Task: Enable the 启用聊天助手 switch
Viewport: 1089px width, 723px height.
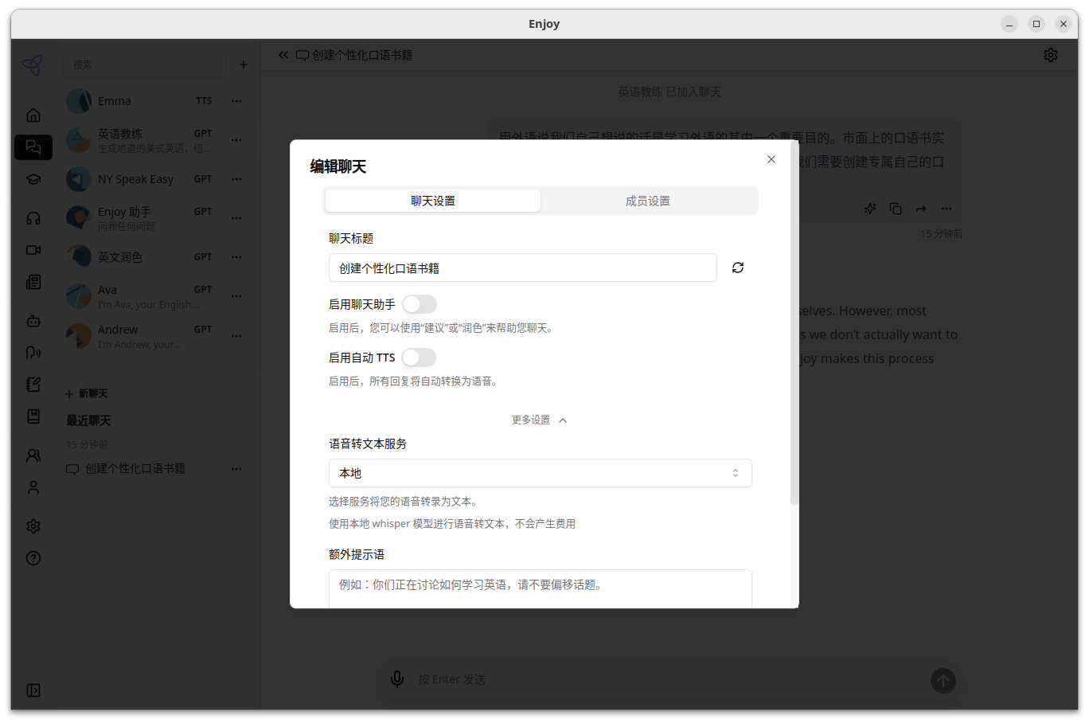Action: [420, 303]
